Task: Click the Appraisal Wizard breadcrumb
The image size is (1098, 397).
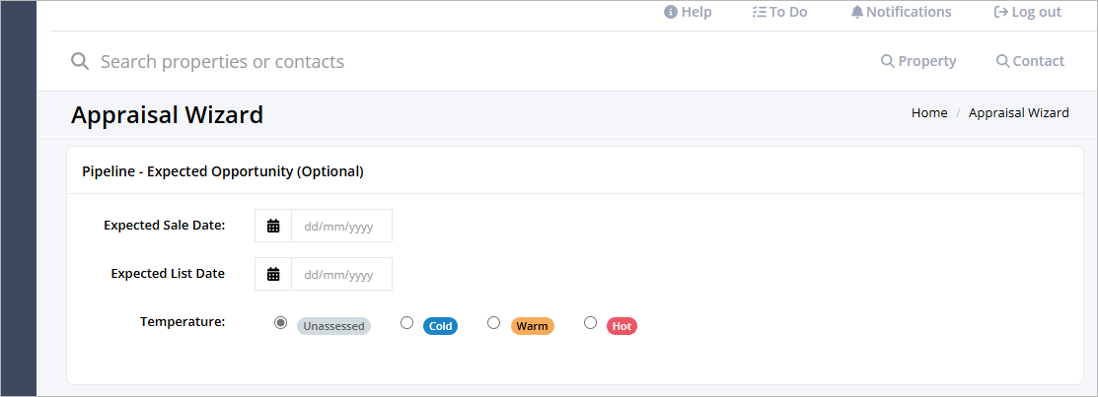Action: coord(1019,112)
